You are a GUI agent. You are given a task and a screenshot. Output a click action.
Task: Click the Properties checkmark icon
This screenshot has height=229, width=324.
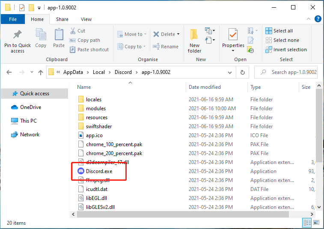(233, 34)
